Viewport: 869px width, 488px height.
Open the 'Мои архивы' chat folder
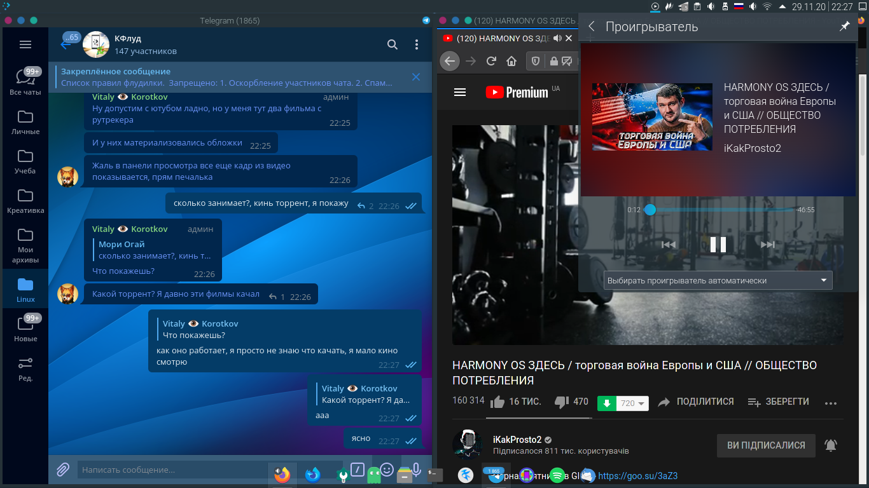click(x=25, y=245)
